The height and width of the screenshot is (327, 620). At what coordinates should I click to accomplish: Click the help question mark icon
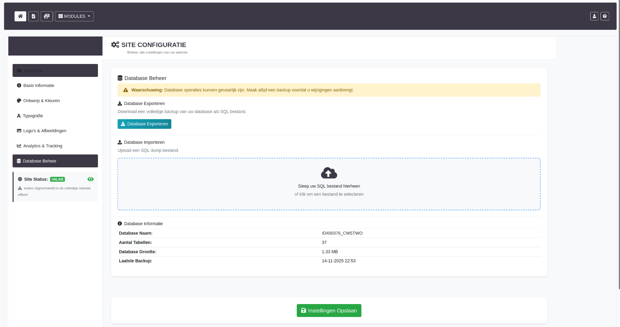click(605, 16)
